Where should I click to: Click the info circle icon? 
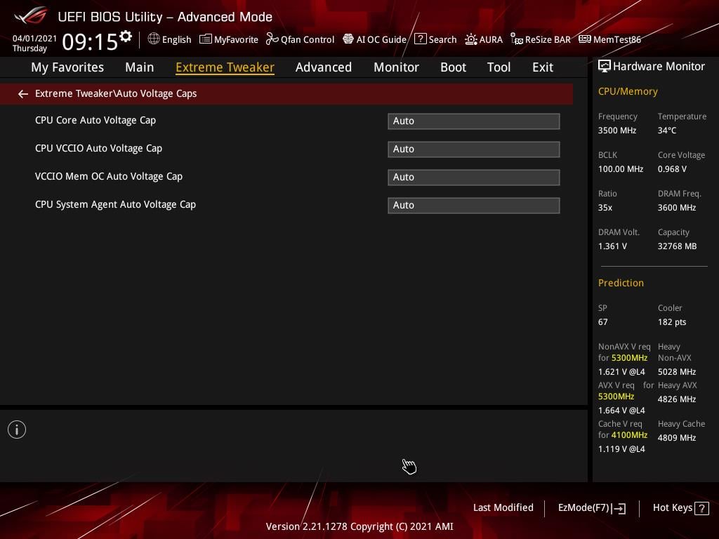click(17, 430)
